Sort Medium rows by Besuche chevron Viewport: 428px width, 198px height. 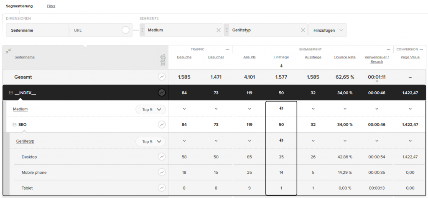184,109
